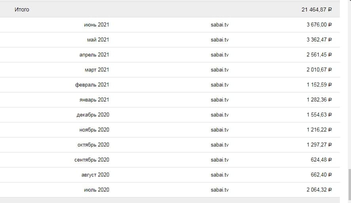Viewport: 351px width, 203px height.
Task: Select the 624,48 ₽ amount cell
Action: pyautogui.click(x=321, y=160)
